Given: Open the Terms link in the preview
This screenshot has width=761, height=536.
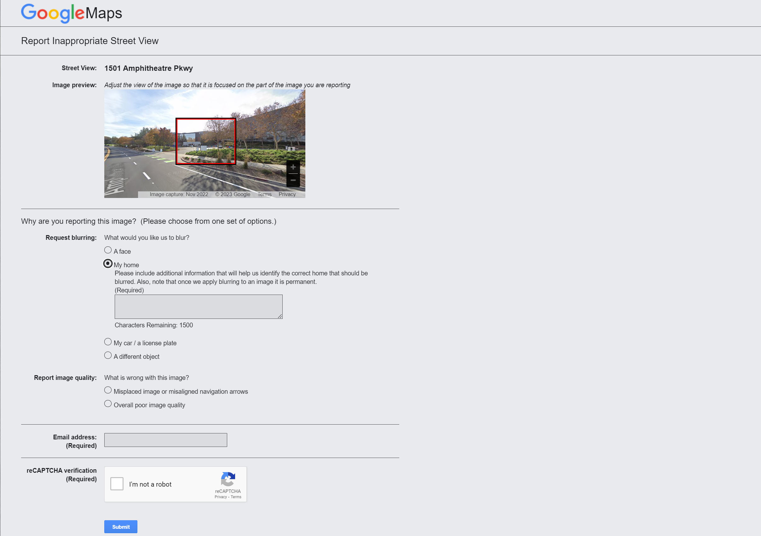Looking at the screenshot, I should tap(264, 194).
